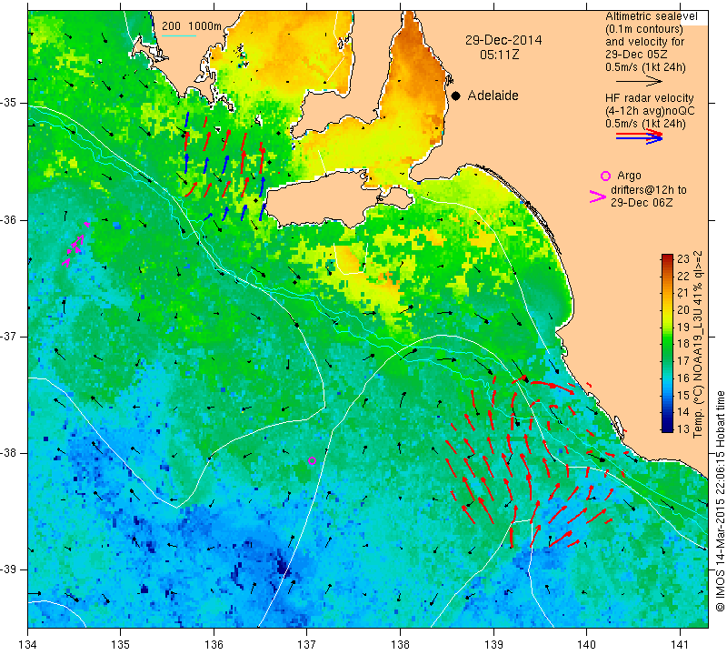Click the magenta drifter arrow symbol in the legend

pyautogui.click(x=598, y=196)
